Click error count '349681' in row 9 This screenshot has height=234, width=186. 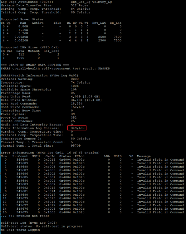click(x=22, y=191)
